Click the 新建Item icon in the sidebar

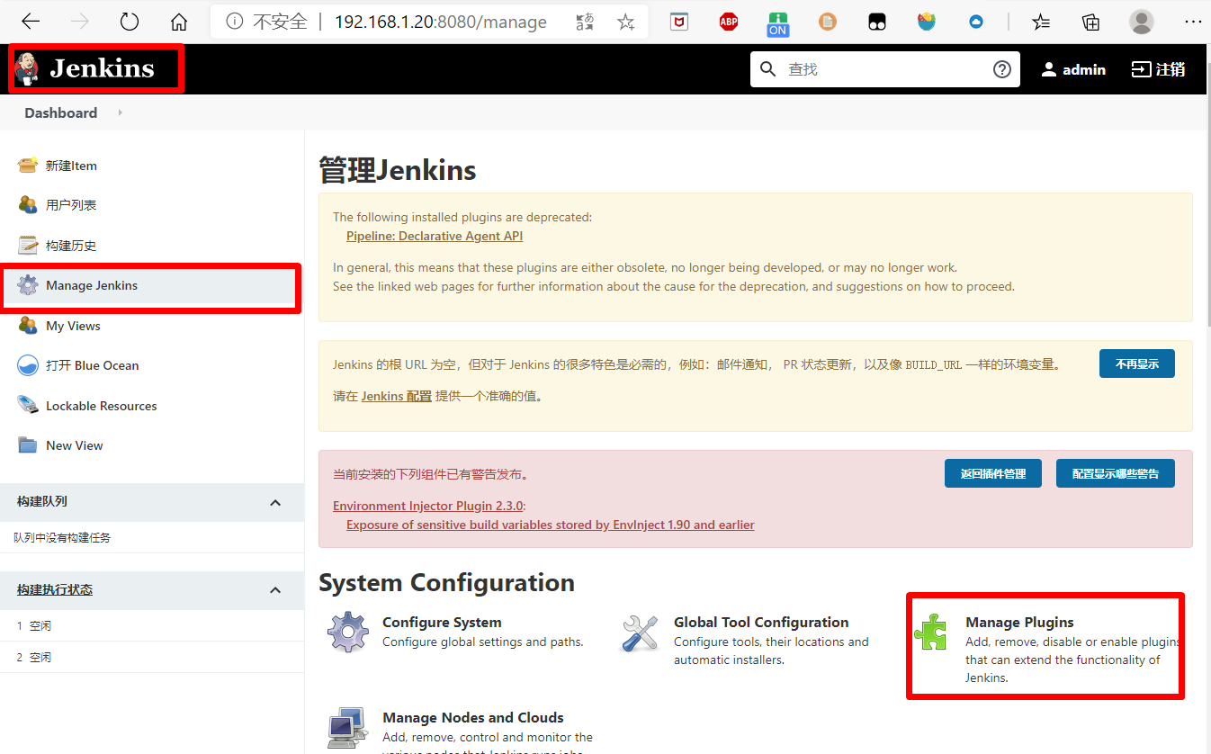tap(28, 165)
